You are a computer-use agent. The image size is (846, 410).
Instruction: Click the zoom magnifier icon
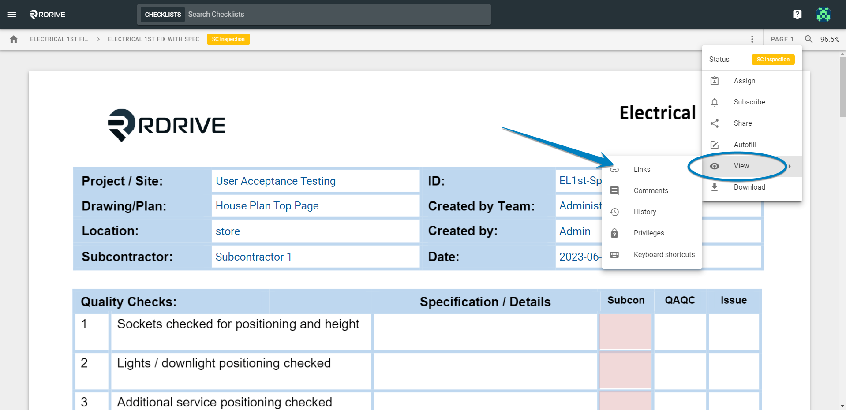pos(809,39)
